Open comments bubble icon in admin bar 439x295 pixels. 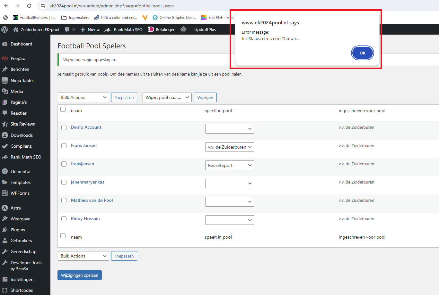coord(67,29)
